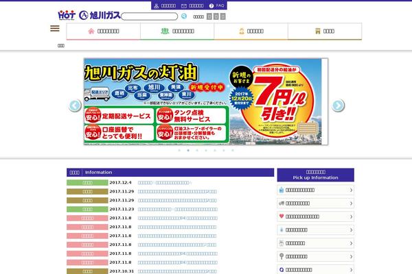Open the news link dated 2017.11.23
This screenshot has height=274, width=412.
pos(178,209)
